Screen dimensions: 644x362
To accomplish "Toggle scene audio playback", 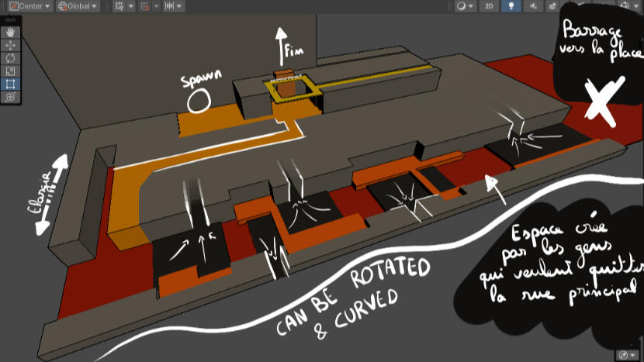I will point(532,6).
